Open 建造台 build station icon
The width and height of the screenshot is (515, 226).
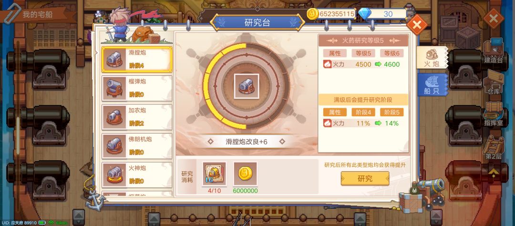click(x=494, y=51)
